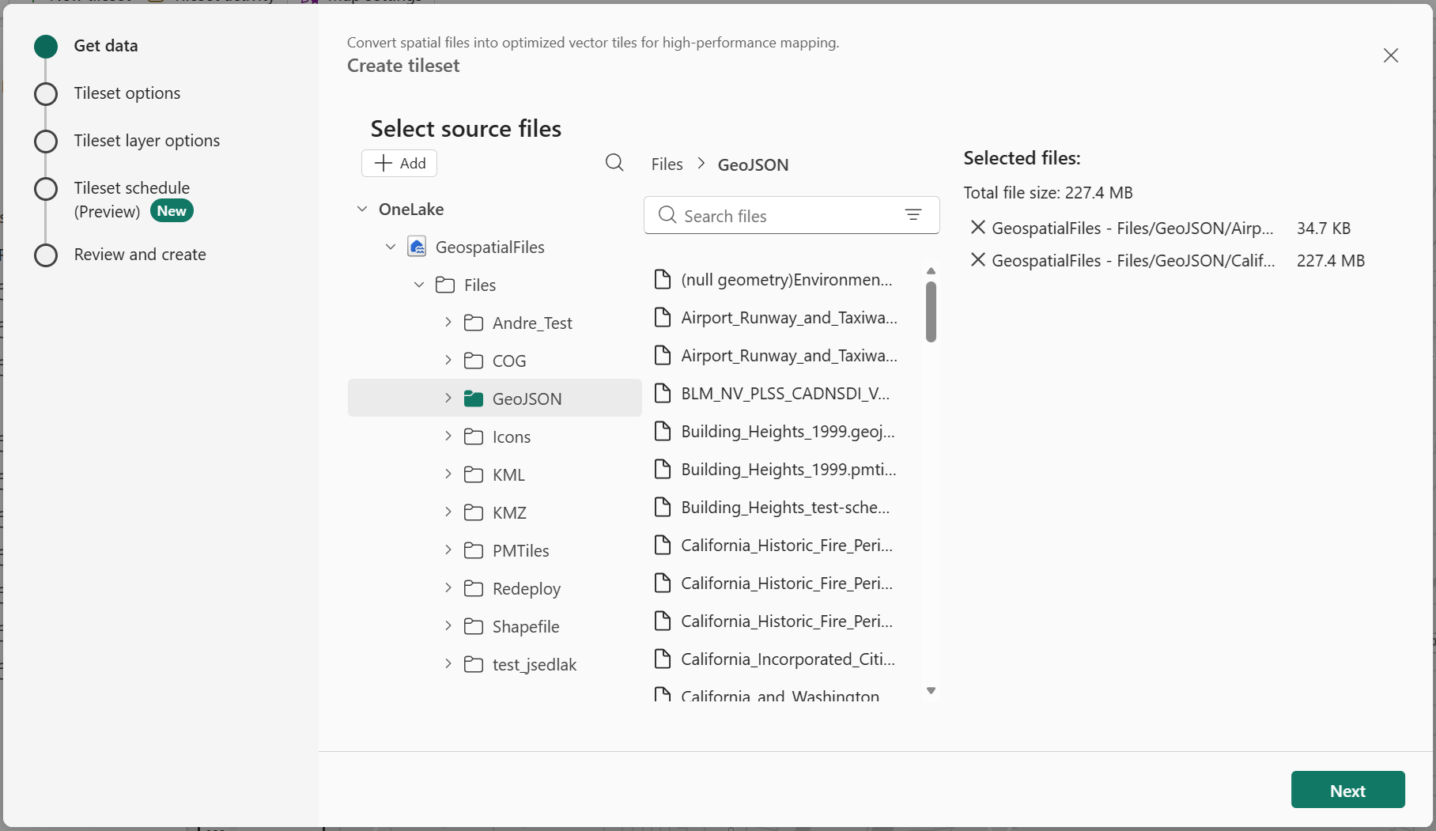Open the Get data step label

pos(106,46)
